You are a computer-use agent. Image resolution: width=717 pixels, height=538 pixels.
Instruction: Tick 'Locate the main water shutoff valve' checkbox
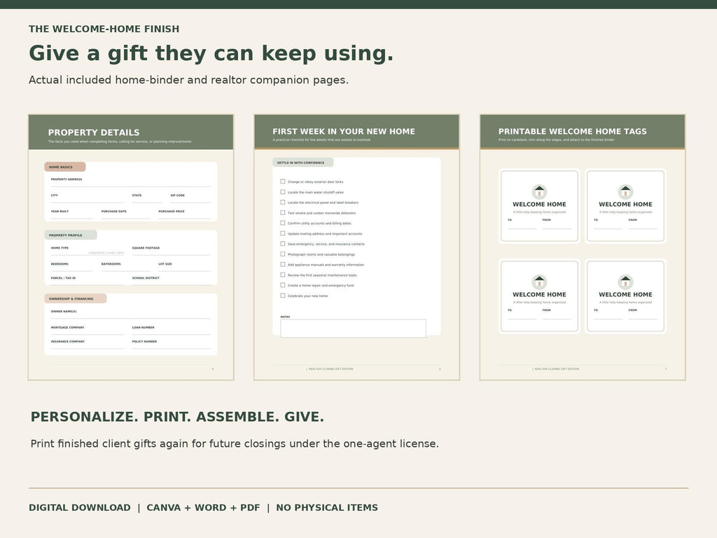pos(283,192)
